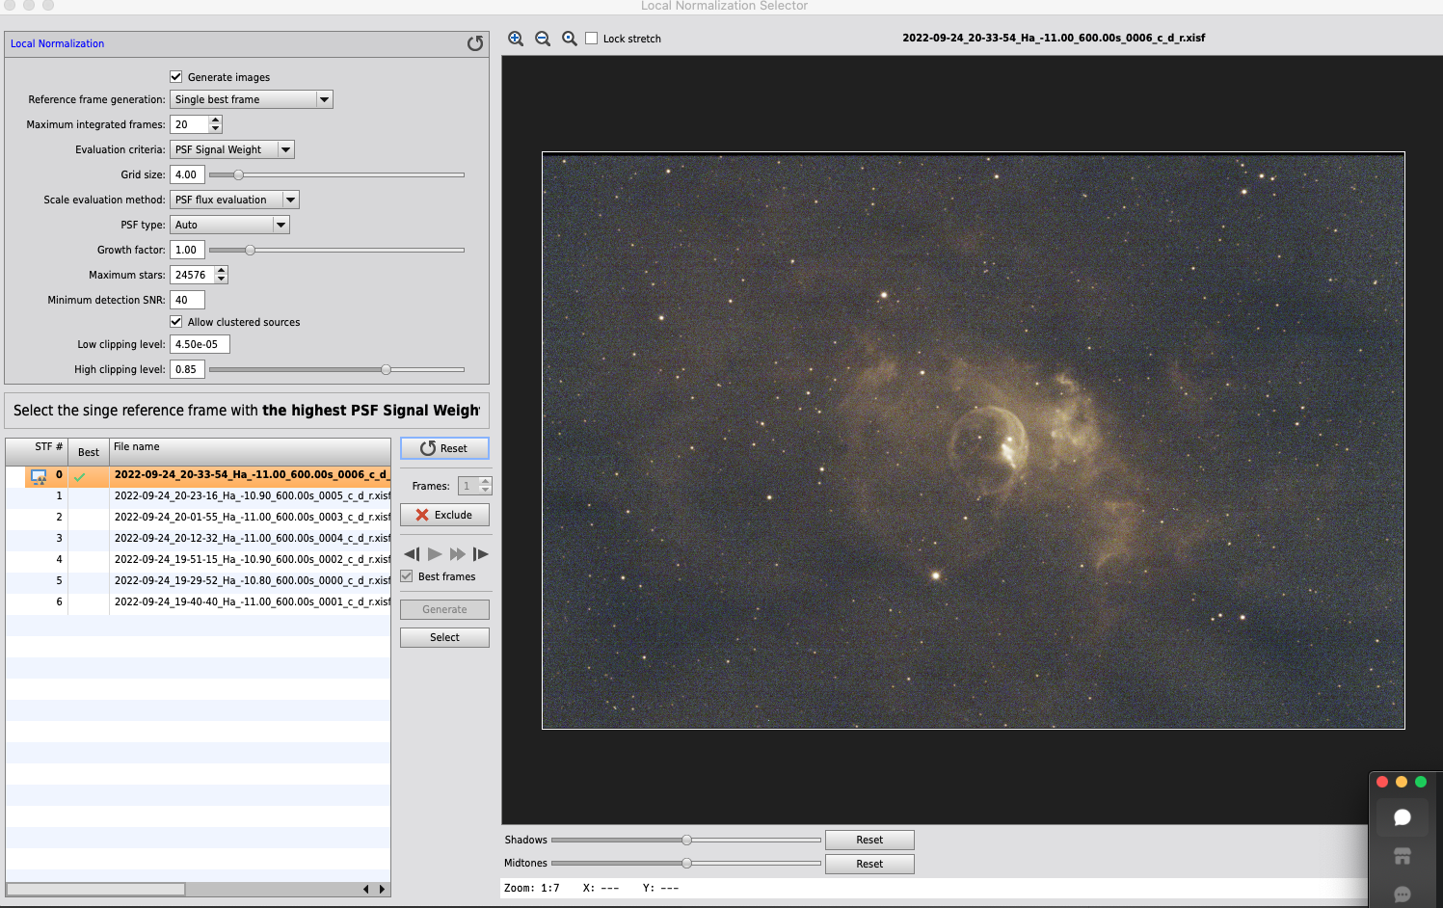
Task: Click the Select button
Action: (444, 637)
